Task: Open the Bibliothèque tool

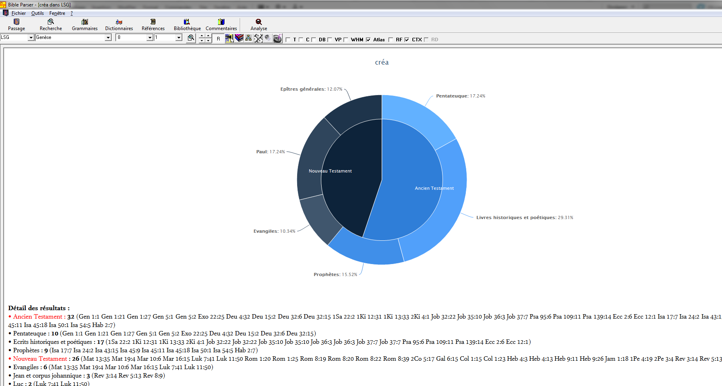Action: 187,24
